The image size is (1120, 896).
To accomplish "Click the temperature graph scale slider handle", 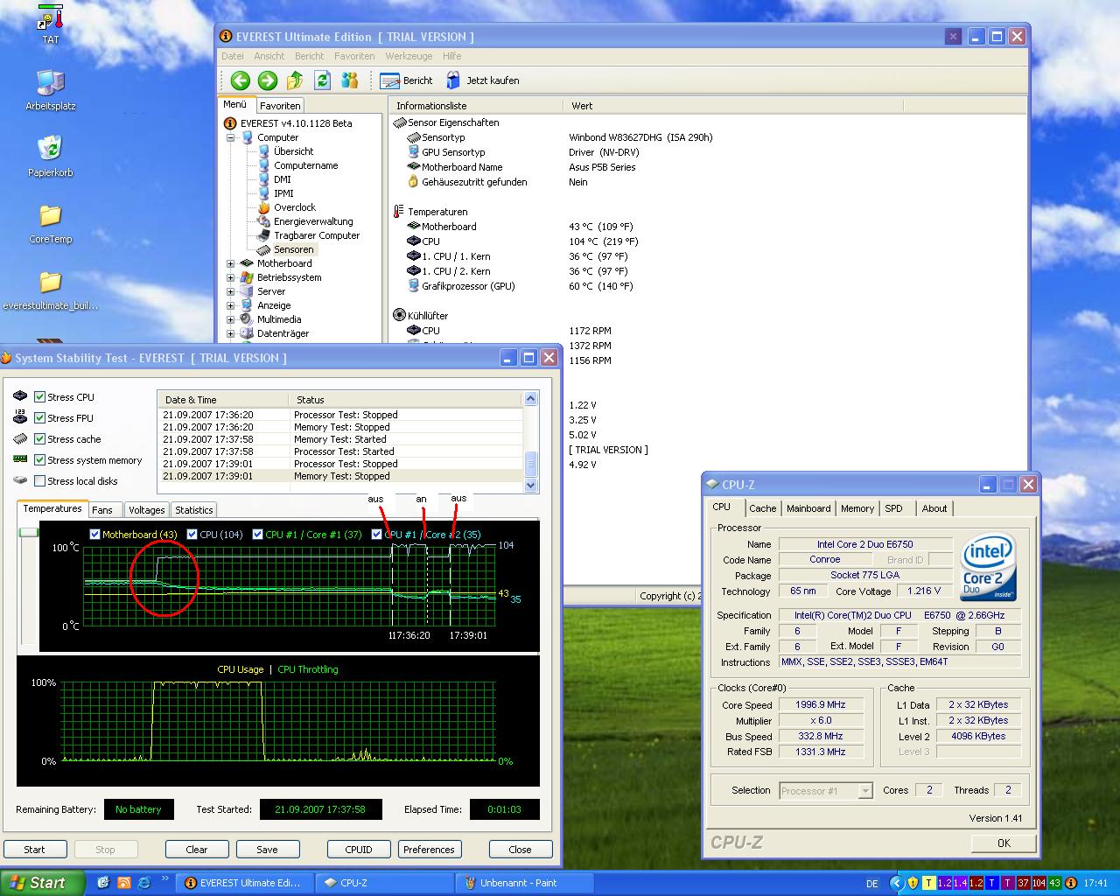I will click(x=29, y=533).
